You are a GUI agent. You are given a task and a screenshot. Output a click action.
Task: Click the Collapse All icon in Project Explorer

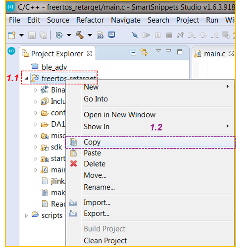click(x=133, y=52)
